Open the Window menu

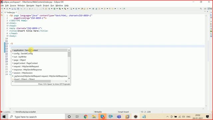(x=59, y=6)
